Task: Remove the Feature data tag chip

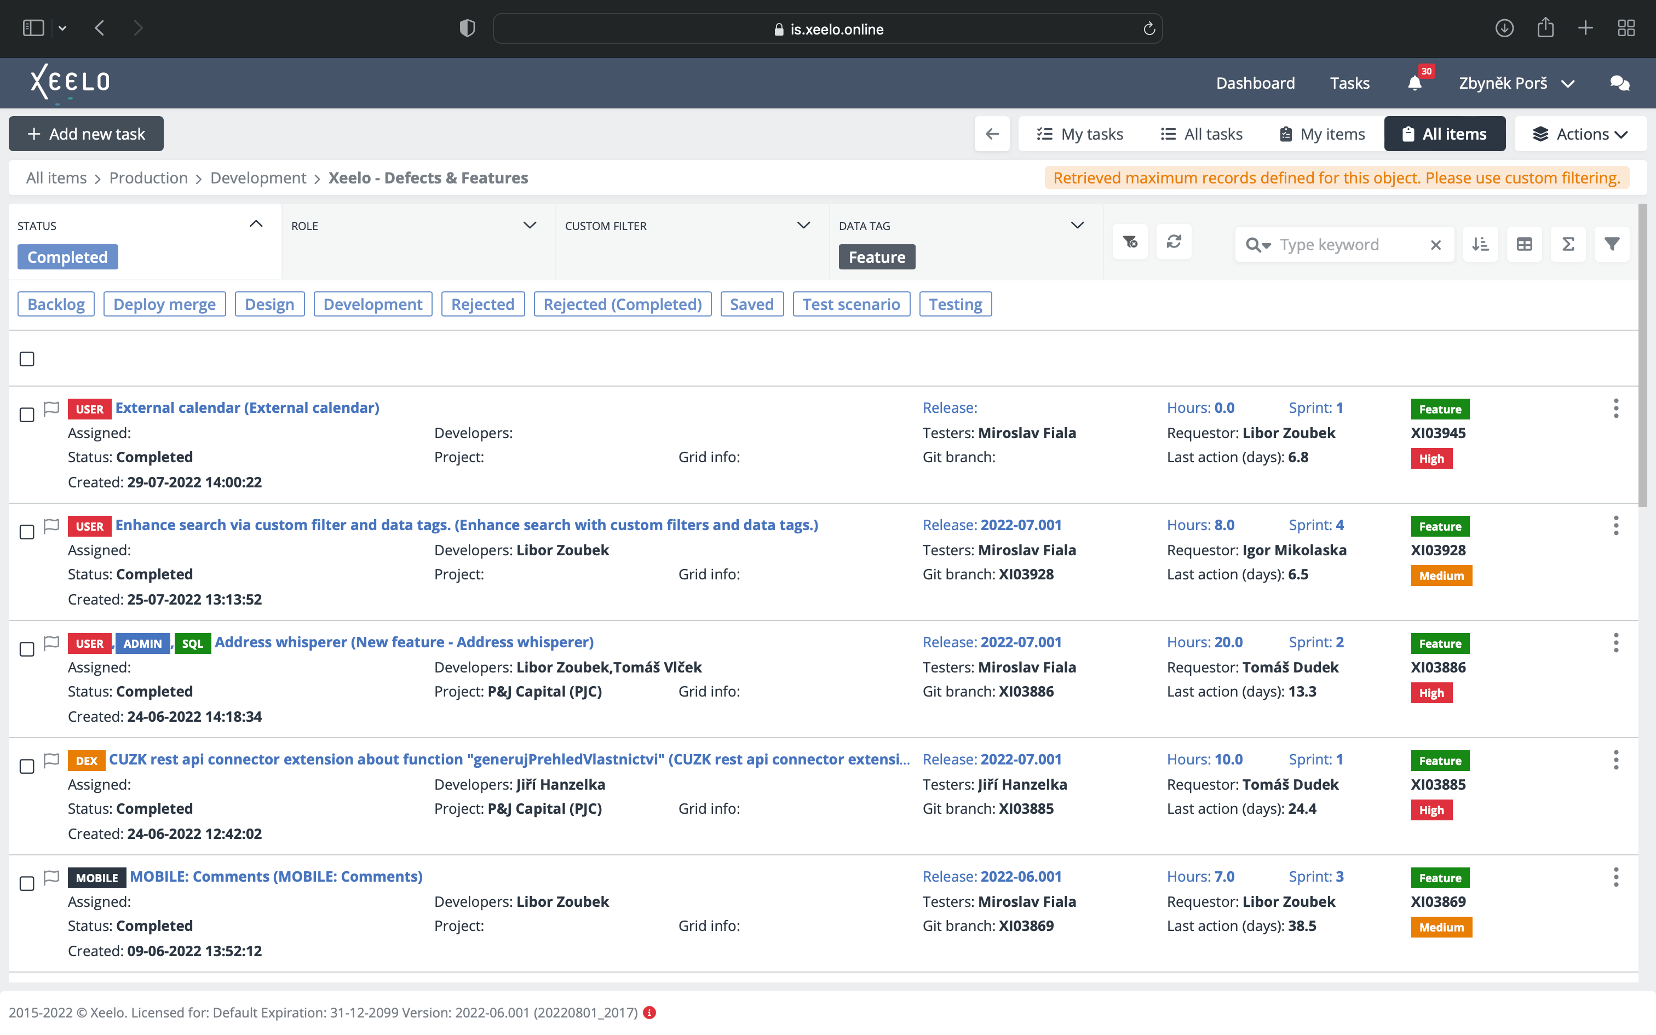Action: point(877,257)
